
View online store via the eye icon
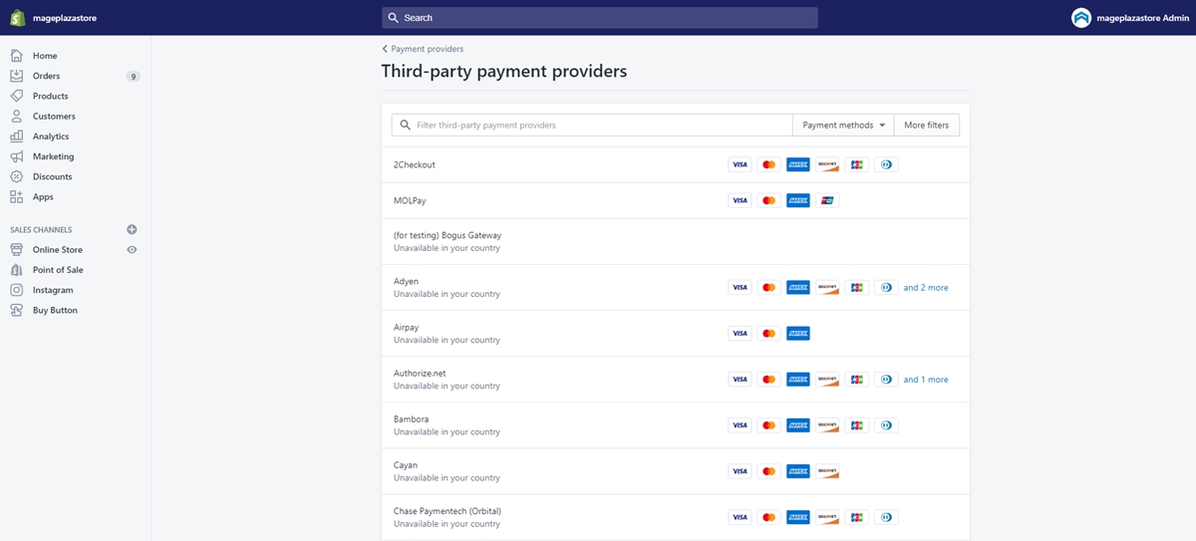(x=132, y=250)
